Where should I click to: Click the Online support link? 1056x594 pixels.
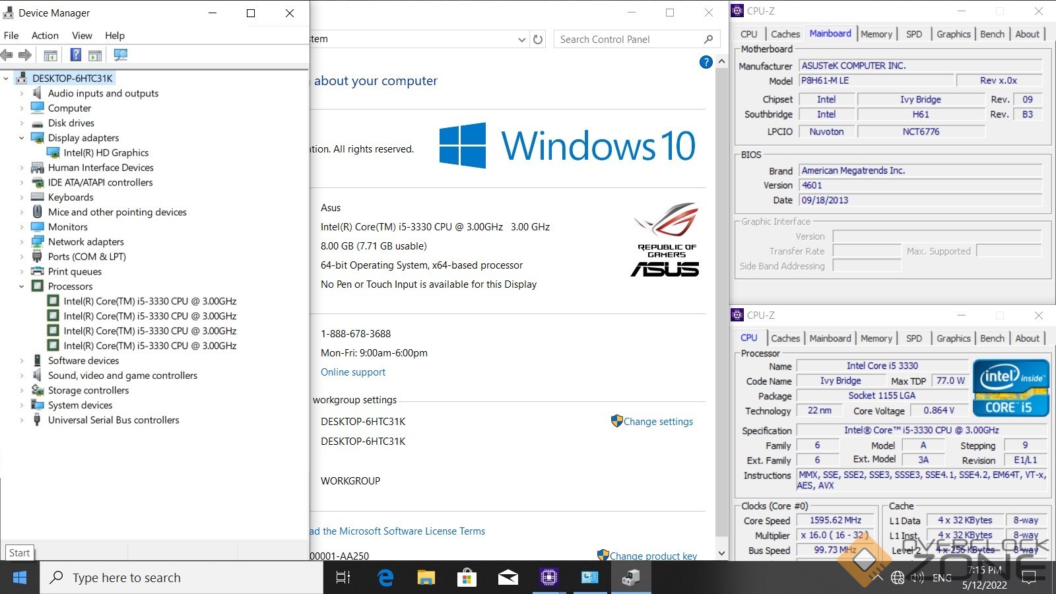coord(353,372)
